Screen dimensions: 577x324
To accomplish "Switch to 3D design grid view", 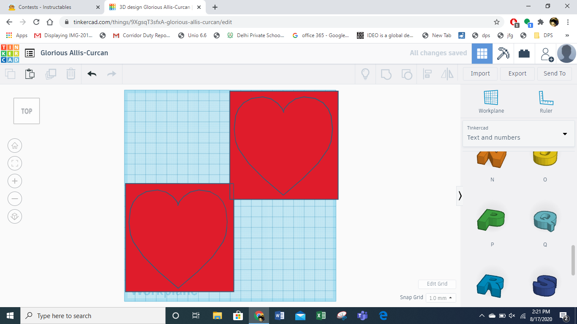I will tap(482, 54).
